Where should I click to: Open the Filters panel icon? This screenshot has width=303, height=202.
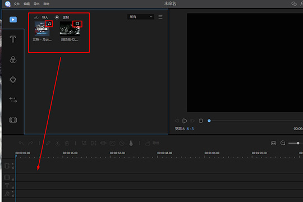point(13,59)
